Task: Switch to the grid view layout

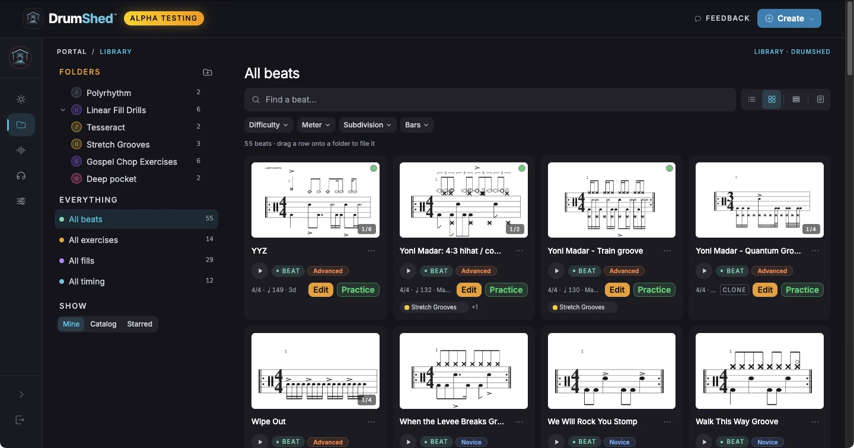Action: 772,100
